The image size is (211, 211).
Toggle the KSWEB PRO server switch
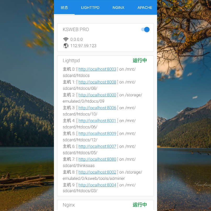(145, 30)
